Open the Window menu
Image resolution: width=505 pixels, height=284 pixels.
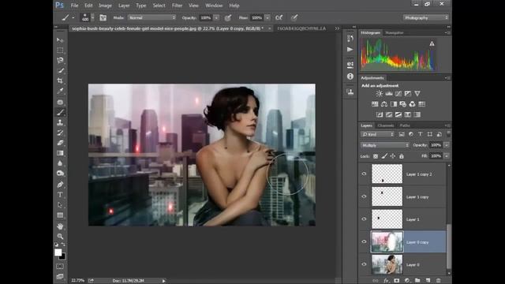[x=214, y=6]
